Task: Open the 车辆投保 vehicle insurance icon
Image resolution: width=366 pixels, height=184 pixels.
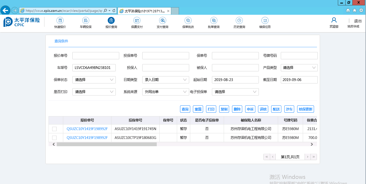Action: tap(86, 21)
